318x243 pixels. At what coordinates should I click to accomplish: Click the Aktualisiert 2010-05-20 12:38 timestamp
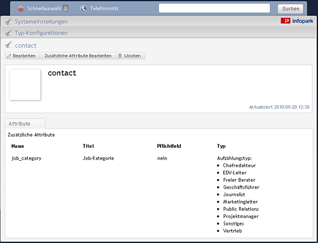point(279,107)
